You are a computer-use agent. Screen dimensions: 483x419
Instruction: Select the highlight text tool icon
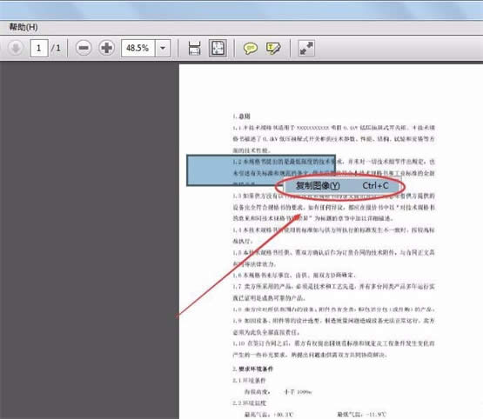(x=273, y=49)
